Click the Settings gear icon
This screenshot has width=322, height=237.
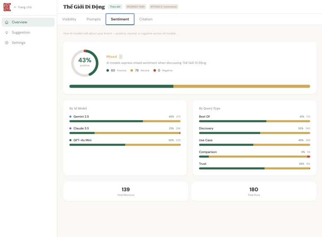7,43
